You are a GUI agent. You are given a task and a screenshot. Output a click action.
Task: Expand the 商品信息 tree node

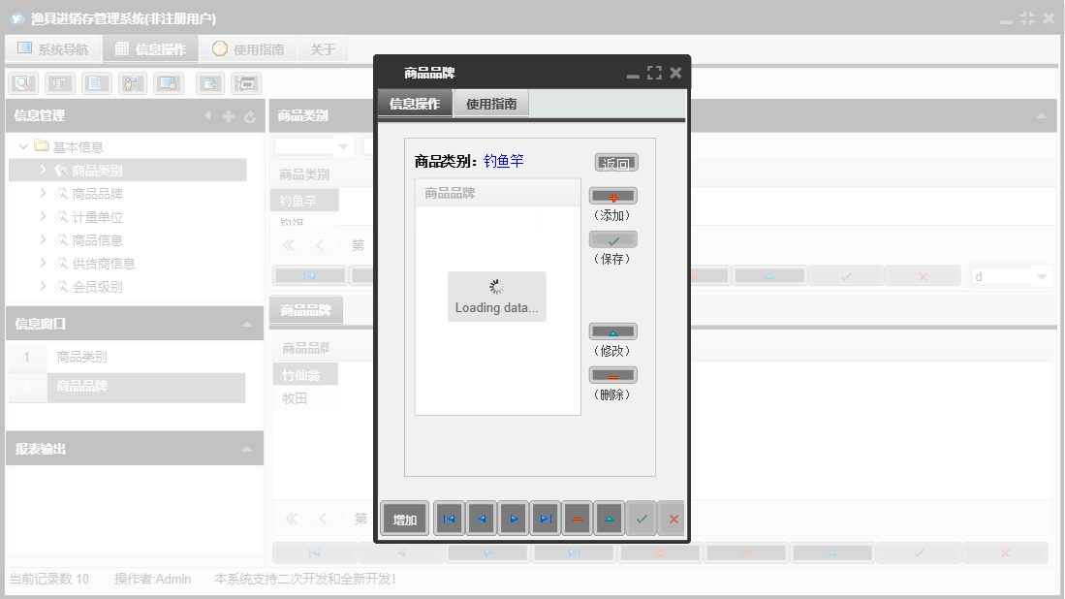pos(43,239)
